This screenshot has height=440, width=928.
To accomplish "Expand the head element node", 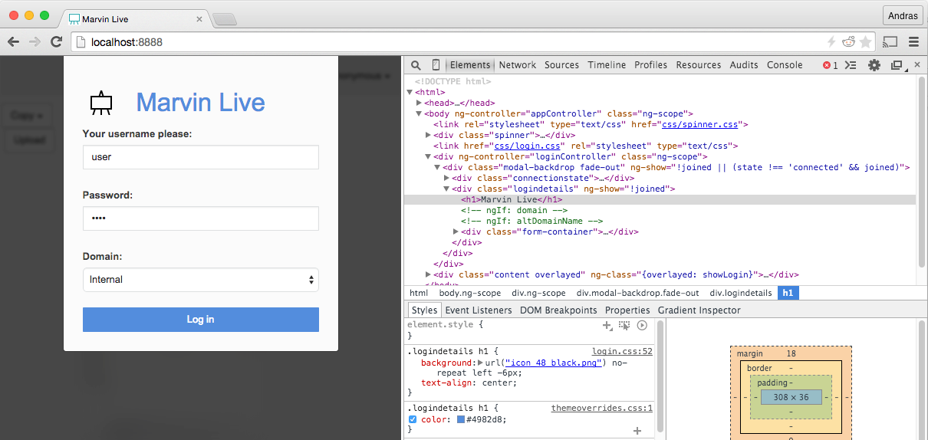I will point(419,103).
